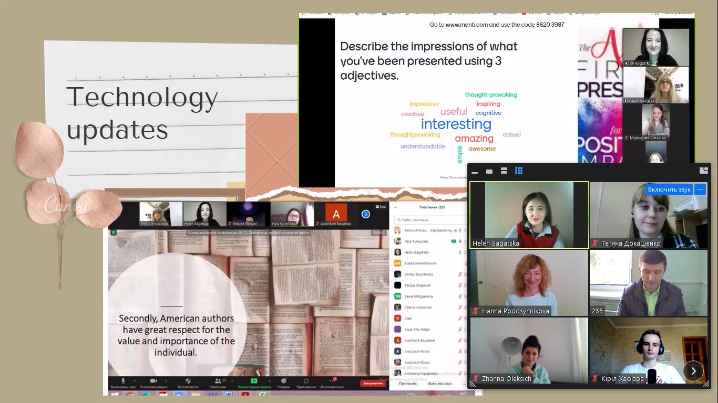The height and width of the screenshot is (403, 718).
Task: Select Dmitry Duchchenko in participants list
Action: pos(419,274)
